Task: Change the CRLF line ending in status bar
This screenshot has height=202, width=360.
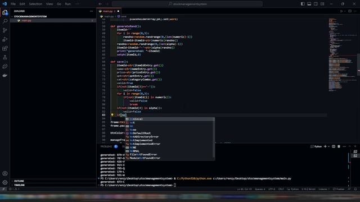Action: (281, 189)
